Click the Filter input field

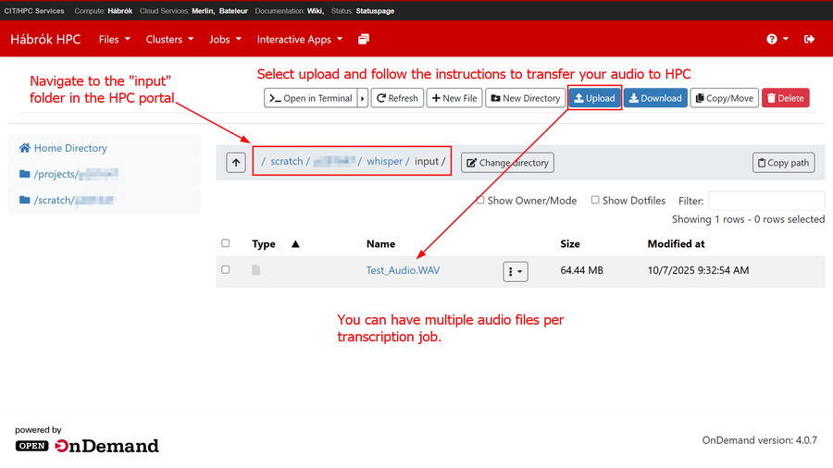(x=765, y=201)
